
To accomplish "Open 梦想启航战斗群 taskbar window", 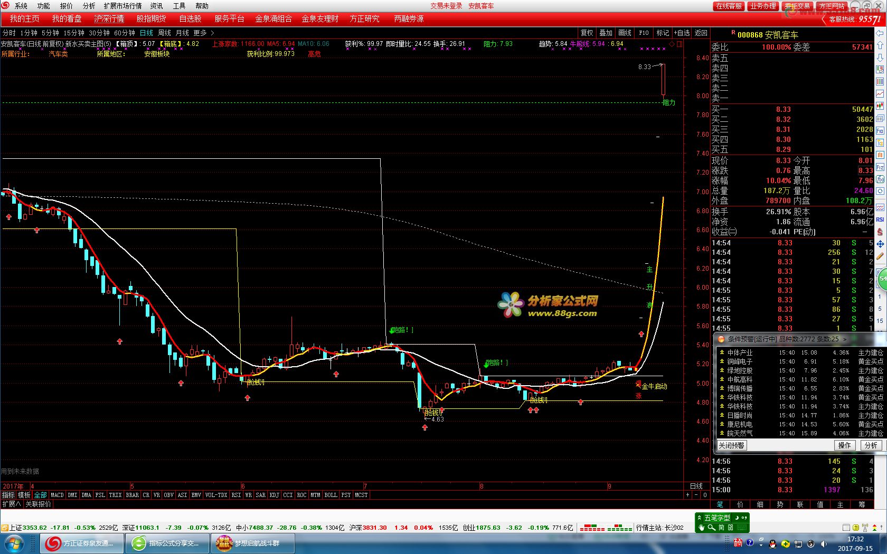I will point(253,543).
